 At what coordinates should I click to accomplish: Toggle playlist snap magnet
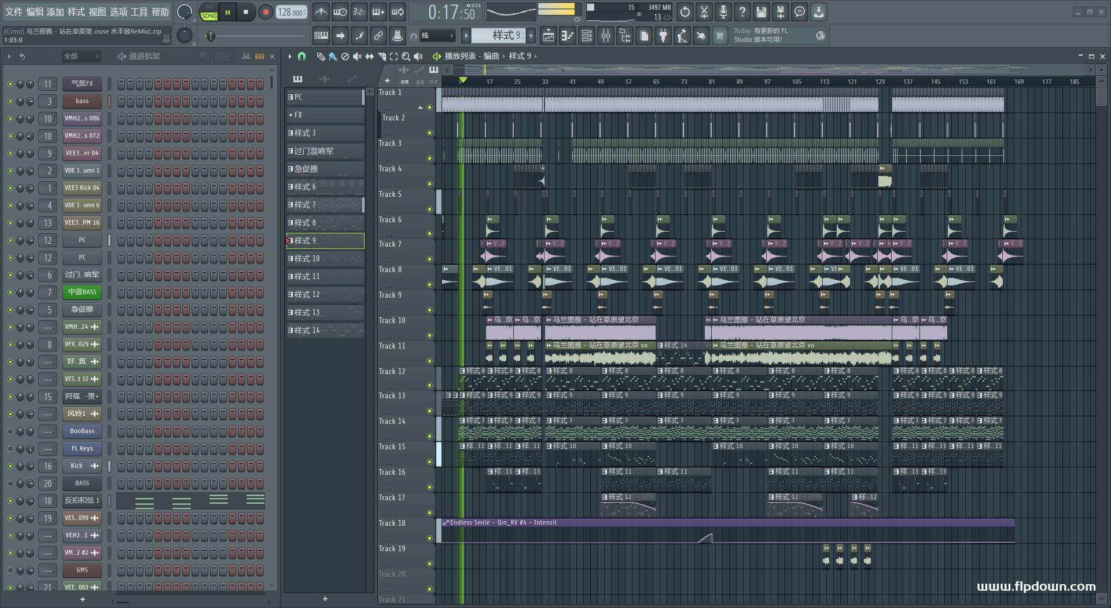pyautogui.click(x=301, y=56)
